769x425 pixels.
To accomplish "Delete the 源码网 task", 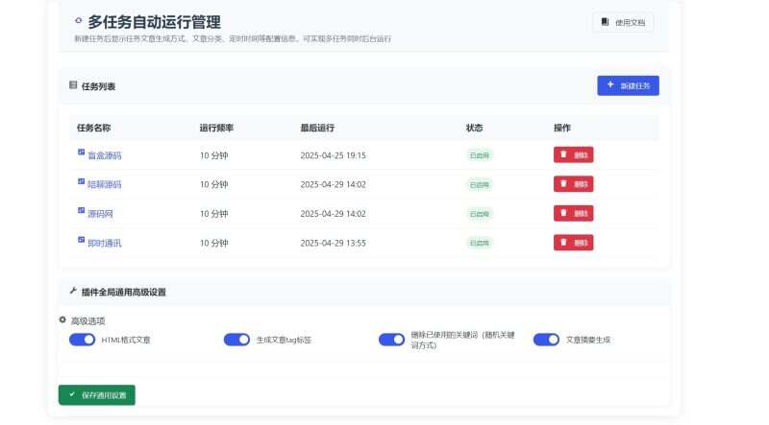I will point(573,214).
